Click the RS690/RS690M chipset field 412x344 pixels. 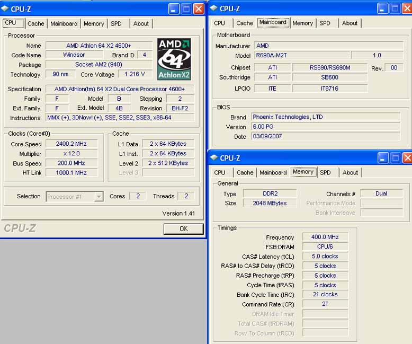click(x=330, y=68)
